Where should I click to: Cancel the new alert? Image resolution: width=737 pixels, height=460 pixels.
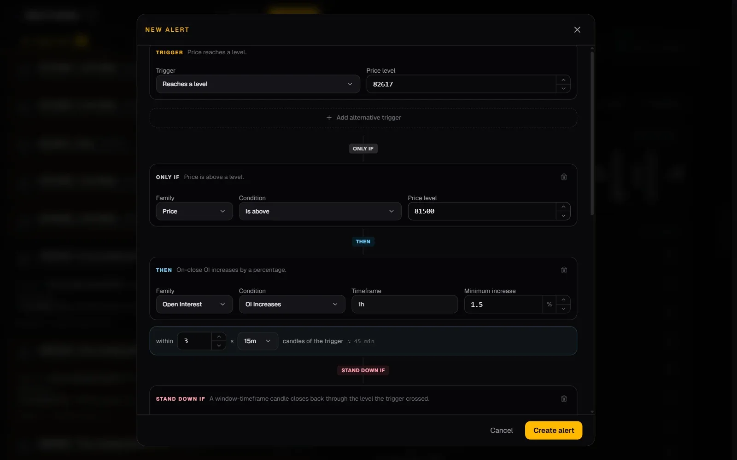click(x=501, y=431)
